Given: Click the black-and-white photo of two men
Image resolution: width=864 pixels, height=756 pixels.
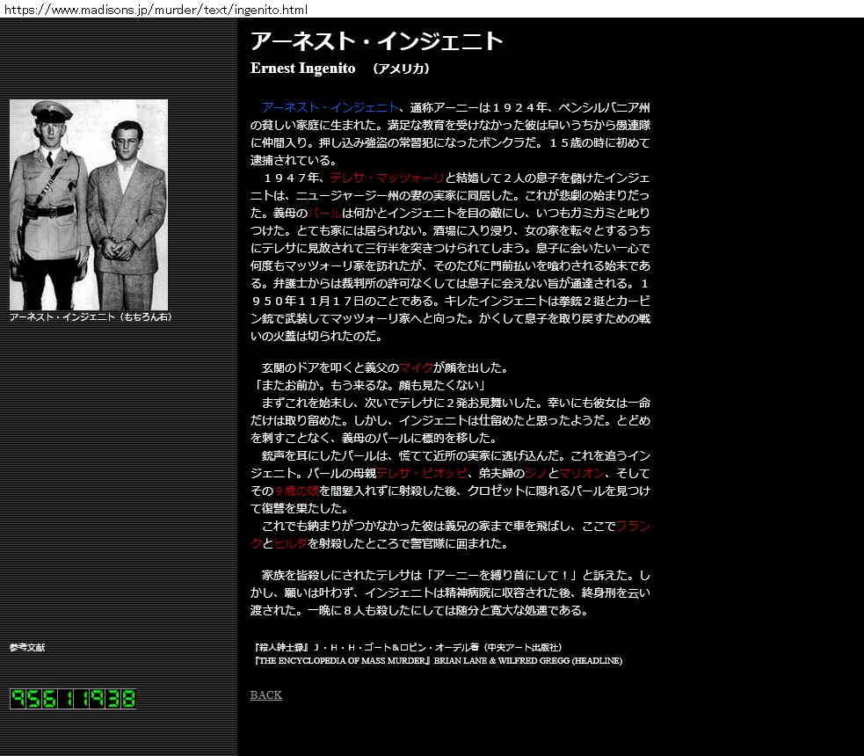Looking at the screenshot, I should [x=89, y=204].
